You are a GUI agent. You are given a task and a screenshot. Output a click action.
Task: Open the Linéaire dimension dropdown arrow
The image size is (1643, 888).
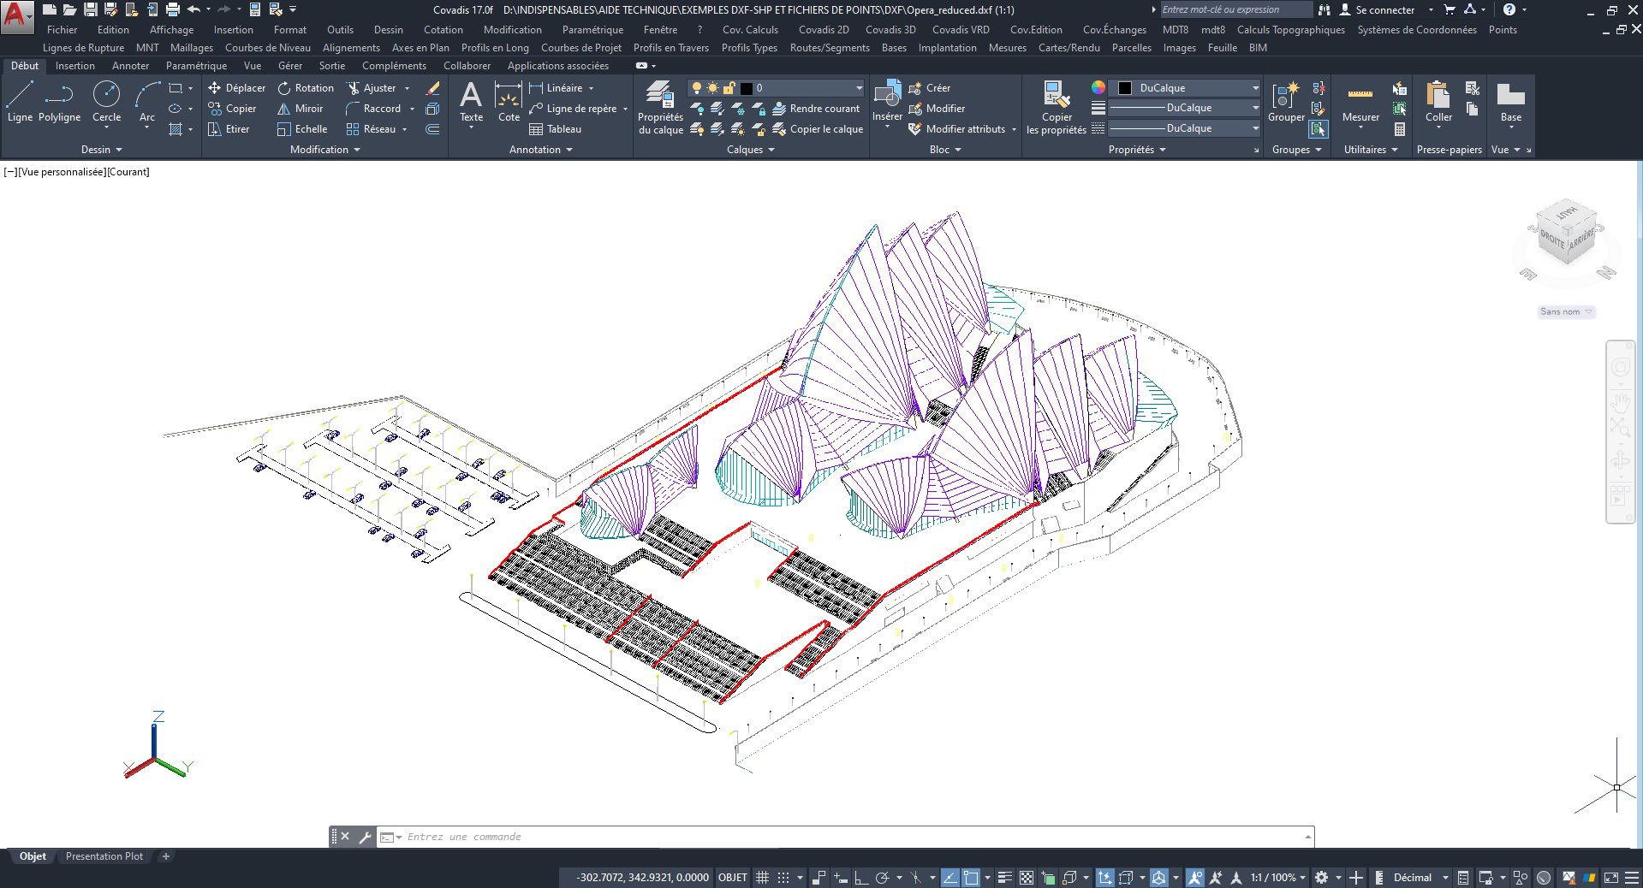pos(591,88)
